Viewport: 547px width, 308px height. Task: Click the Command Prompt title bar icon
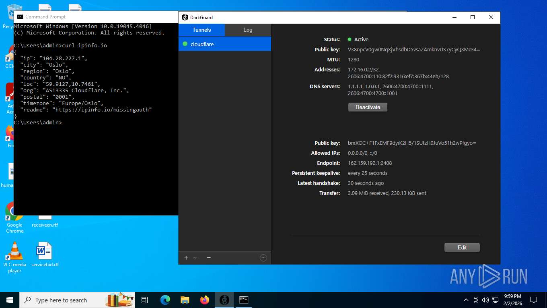click(x=20, y=17)
